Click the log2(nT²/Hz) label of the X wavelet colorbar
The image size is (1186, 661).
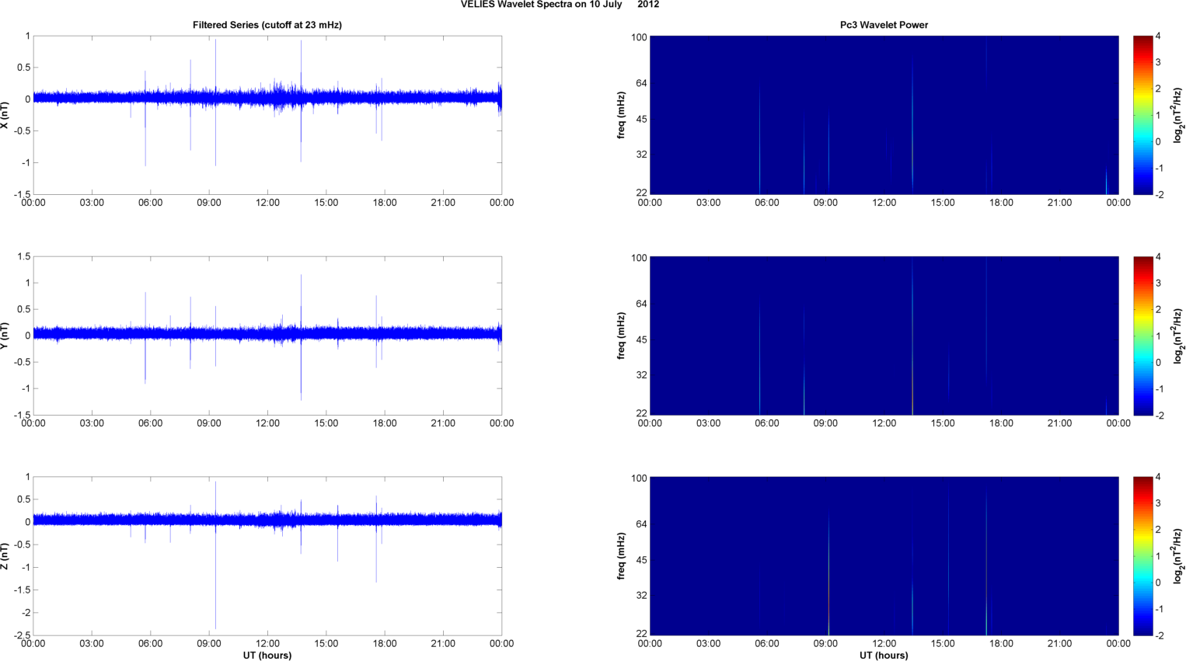pos(1178,115)
